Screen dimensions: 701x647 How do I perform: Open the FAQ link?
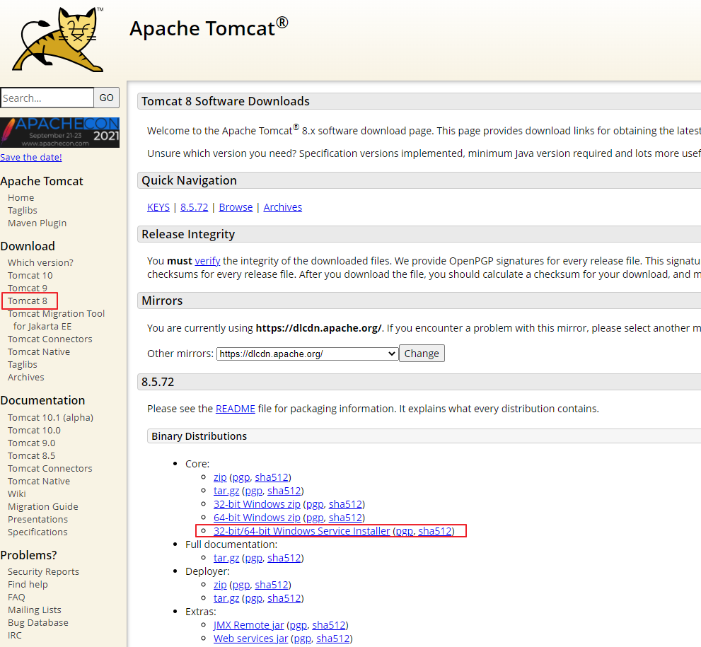click(16, 597)
